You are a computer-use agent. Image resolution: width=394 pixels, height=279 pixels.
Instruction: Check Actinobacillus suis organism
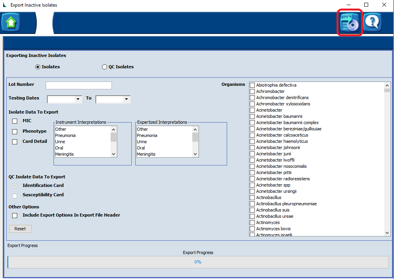coord(252,210)
